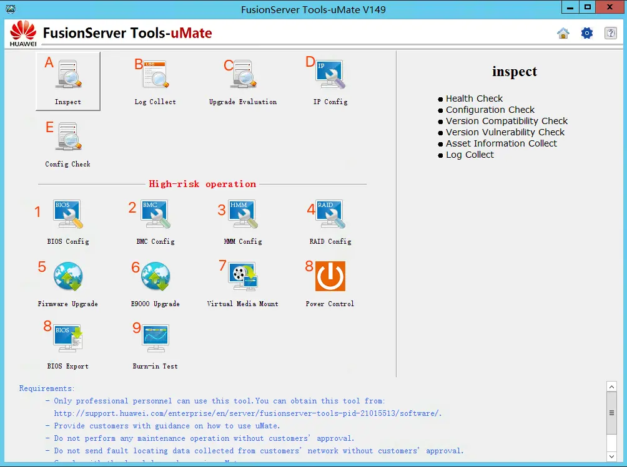Click the Huawei logo
Image resolution: width=627 pixels, height=467 pixels.
(x=22, y=33)
